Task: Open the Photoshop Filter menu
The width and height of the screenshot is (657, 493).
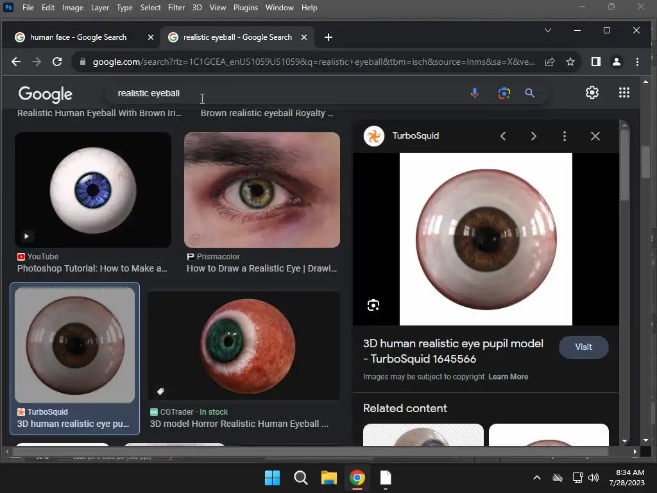Action: [x=176, y=8]
